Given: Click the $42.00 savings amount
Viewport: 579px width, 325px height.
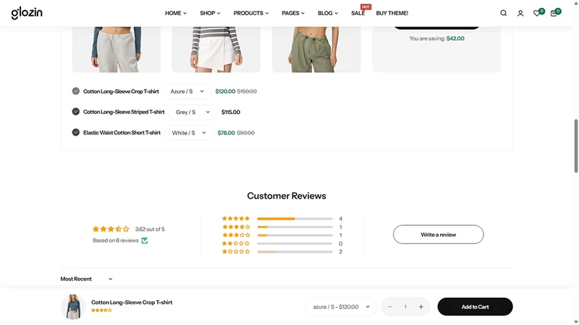Looking at the screenshot, I should tap(455, 38).
